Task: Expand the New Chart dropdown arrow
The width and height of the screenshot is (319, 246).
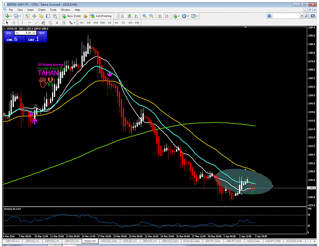Action: (x=11, y=16)
